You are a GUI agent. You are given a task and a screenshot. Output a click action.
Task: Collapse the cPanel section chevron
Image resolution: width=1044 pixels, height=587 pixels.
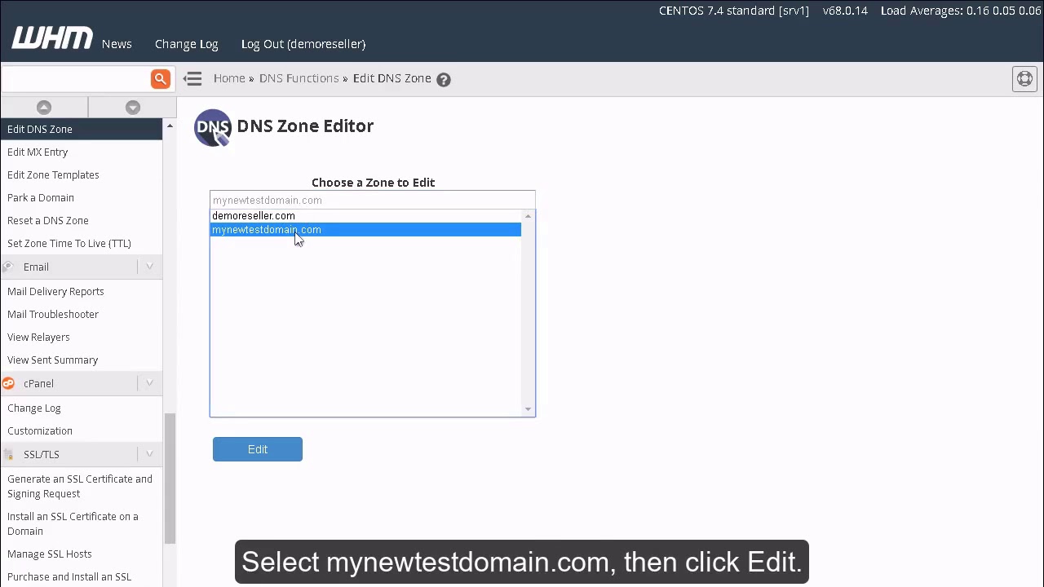[149, 383]
